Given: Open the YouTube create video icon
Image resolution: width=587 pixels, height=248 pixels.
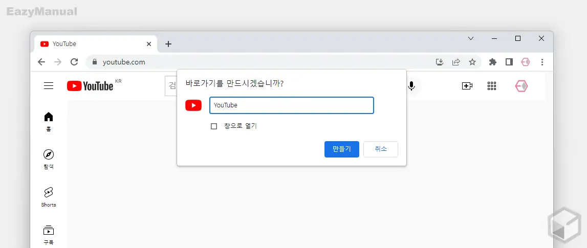Looking at the screenshot, I should click(x=467, y=86).
